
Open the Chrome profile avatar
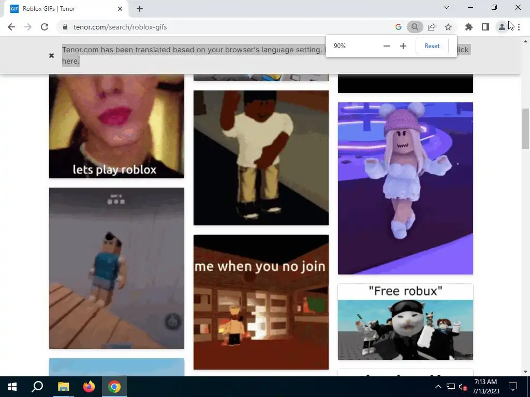coord(502,27)
